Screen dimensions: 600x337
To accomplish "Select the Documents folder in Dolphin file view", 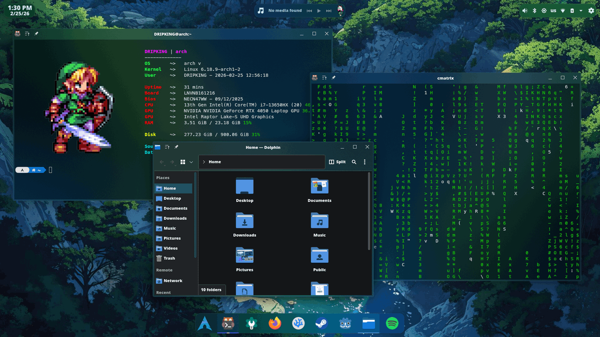I will click(x=319, y=190).
